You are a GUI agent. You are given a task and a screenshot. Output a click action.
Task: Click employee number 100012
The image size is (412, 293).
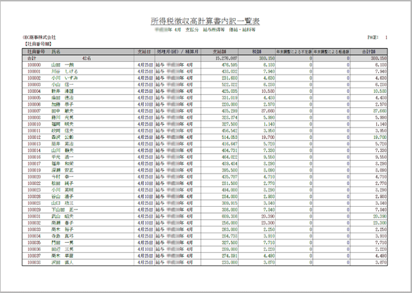click(x=34, y=137)
